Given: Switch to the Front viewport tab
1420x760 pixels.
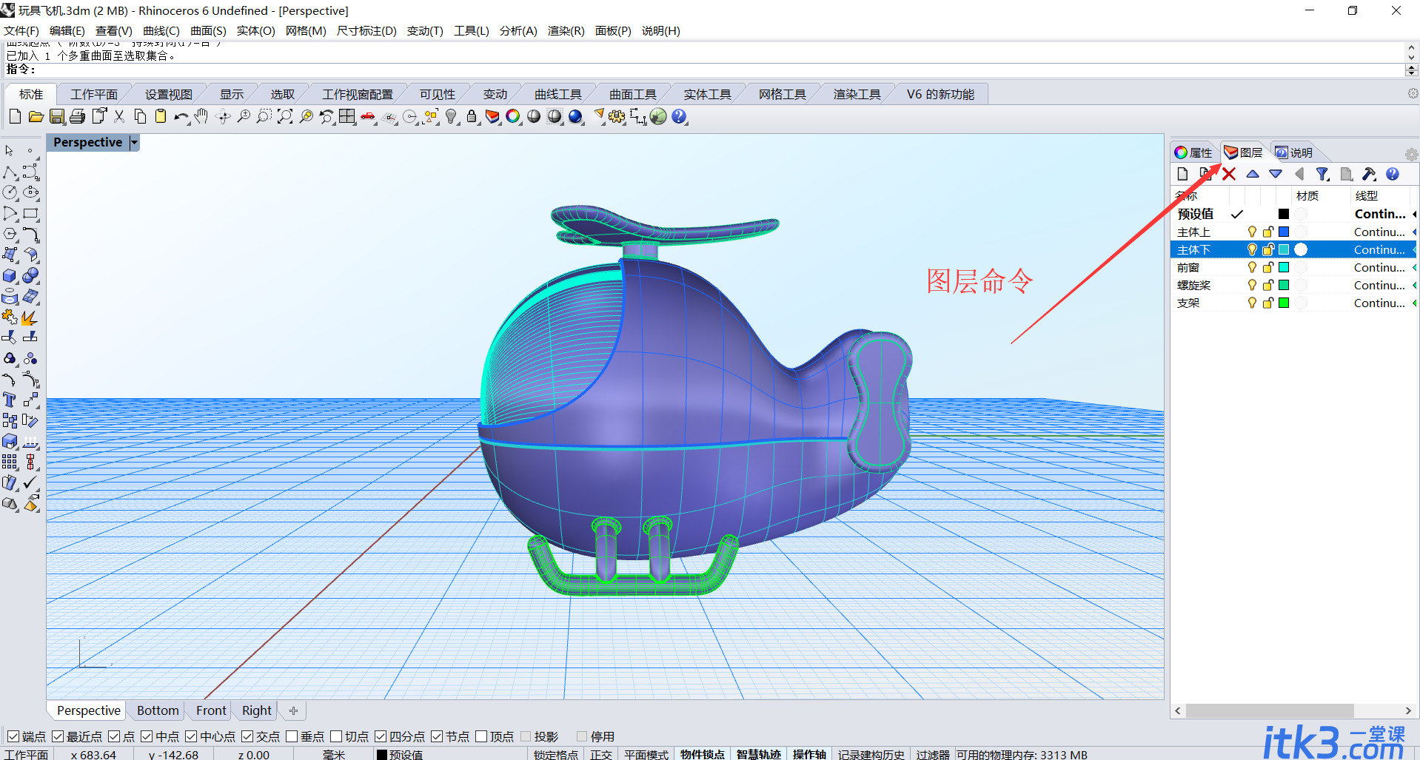Looking at the screenshot, I should pyautogui.click(x=211, y=710).
